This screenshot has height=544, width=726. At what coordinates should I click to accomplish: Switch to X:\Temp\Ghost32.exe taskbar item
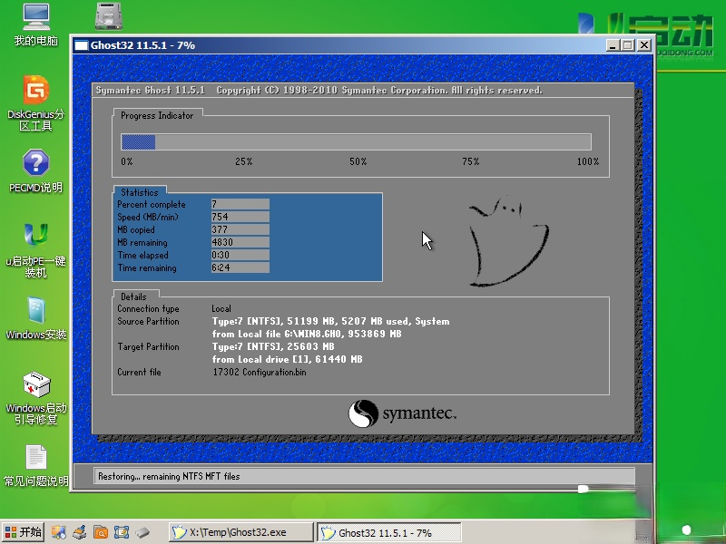(240, 532)
